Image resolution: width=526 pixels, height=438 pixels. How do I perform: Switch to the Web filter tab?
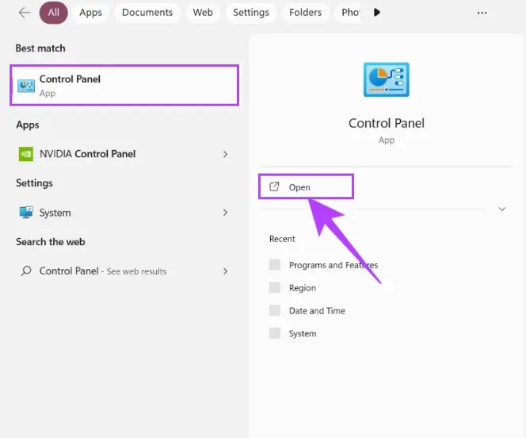[x=203, y=13]
